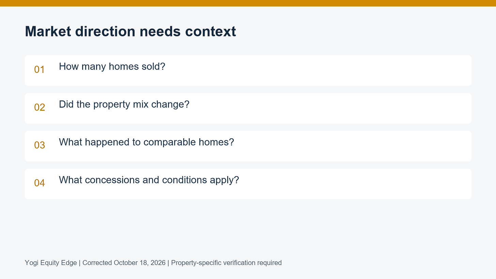The image size is (496, 279).
Task: Click the orange accent bar at top
Action: click(x=248, y=3)
